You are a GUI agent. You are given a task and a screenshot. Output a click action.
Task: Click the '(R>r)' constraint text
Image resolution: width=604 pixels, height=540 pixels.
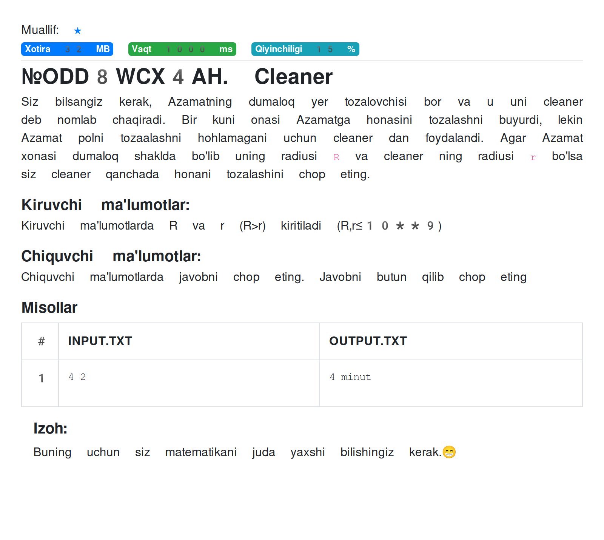tap(253, 226)
